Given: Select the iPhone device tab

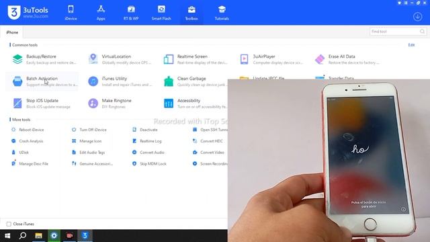Looking at the screenshot, I should 12,32.
